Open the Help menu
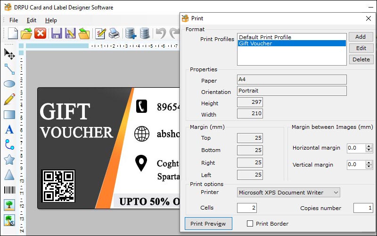377x236 pixels. point(51,20)
